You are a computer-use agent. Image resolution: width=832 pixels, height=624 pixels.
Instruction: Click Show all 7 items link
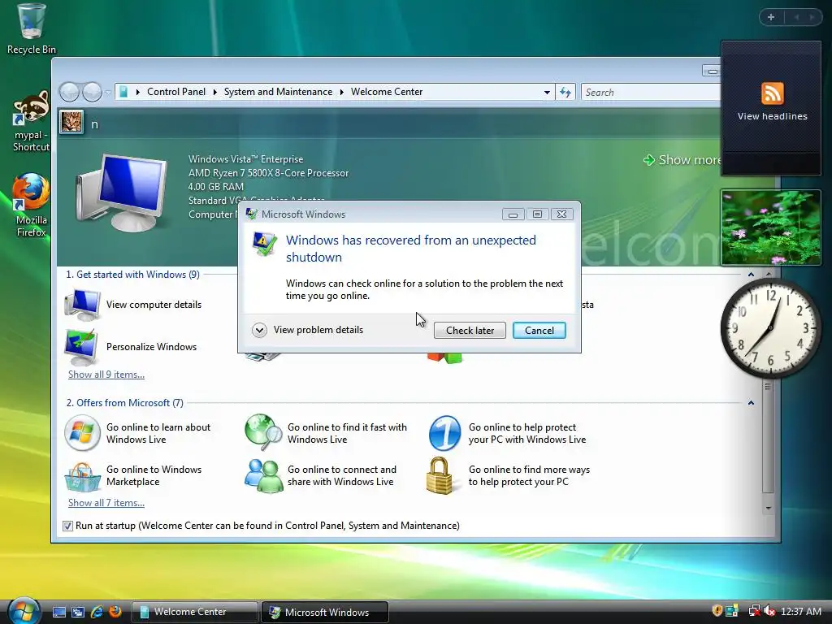point(106,502)
